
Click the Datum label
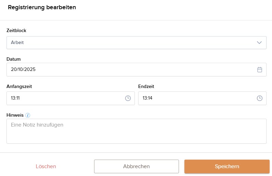point(14,59)
